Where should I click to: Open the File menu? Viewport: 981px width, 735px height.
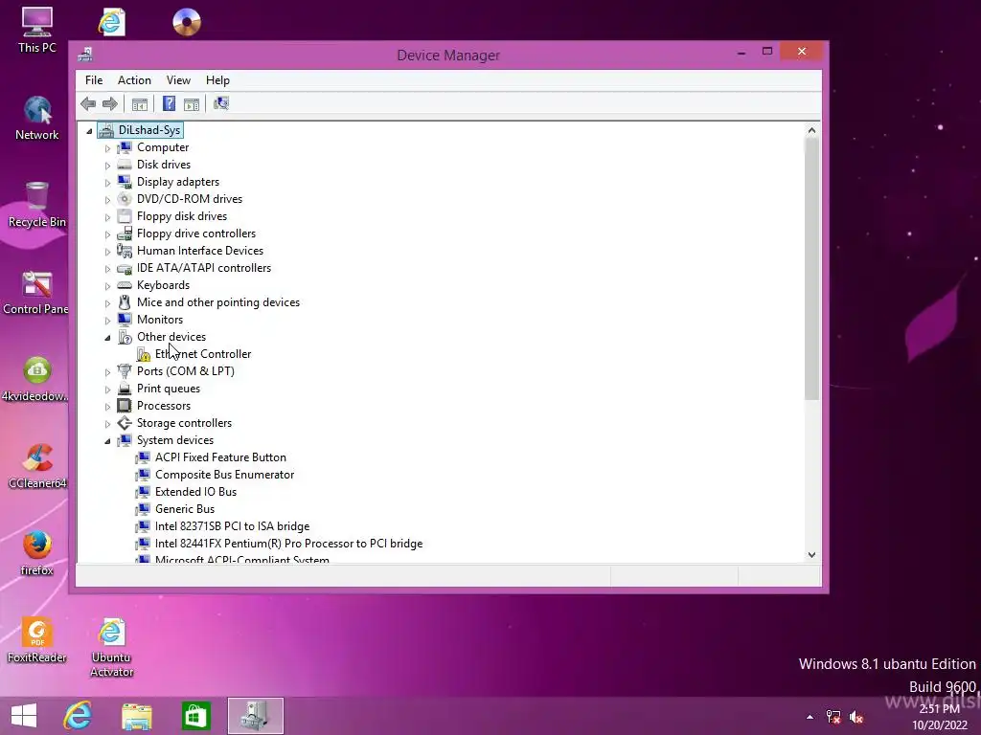(94, 80)
